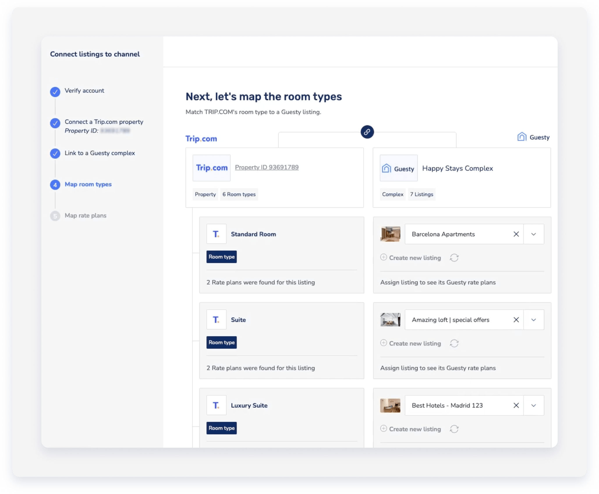The image size is (599, 494).
Task: Click the chain link icon between channels
Action: [367, 132]
